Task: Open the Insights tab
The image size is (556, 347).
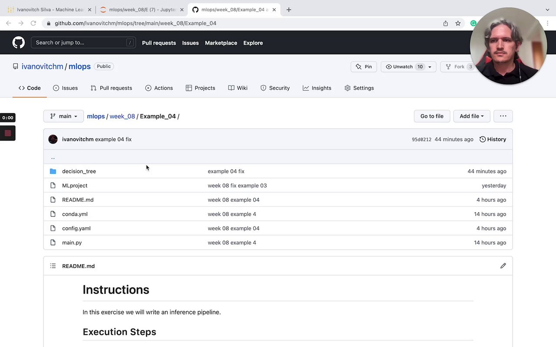Action: pos(317,88)
